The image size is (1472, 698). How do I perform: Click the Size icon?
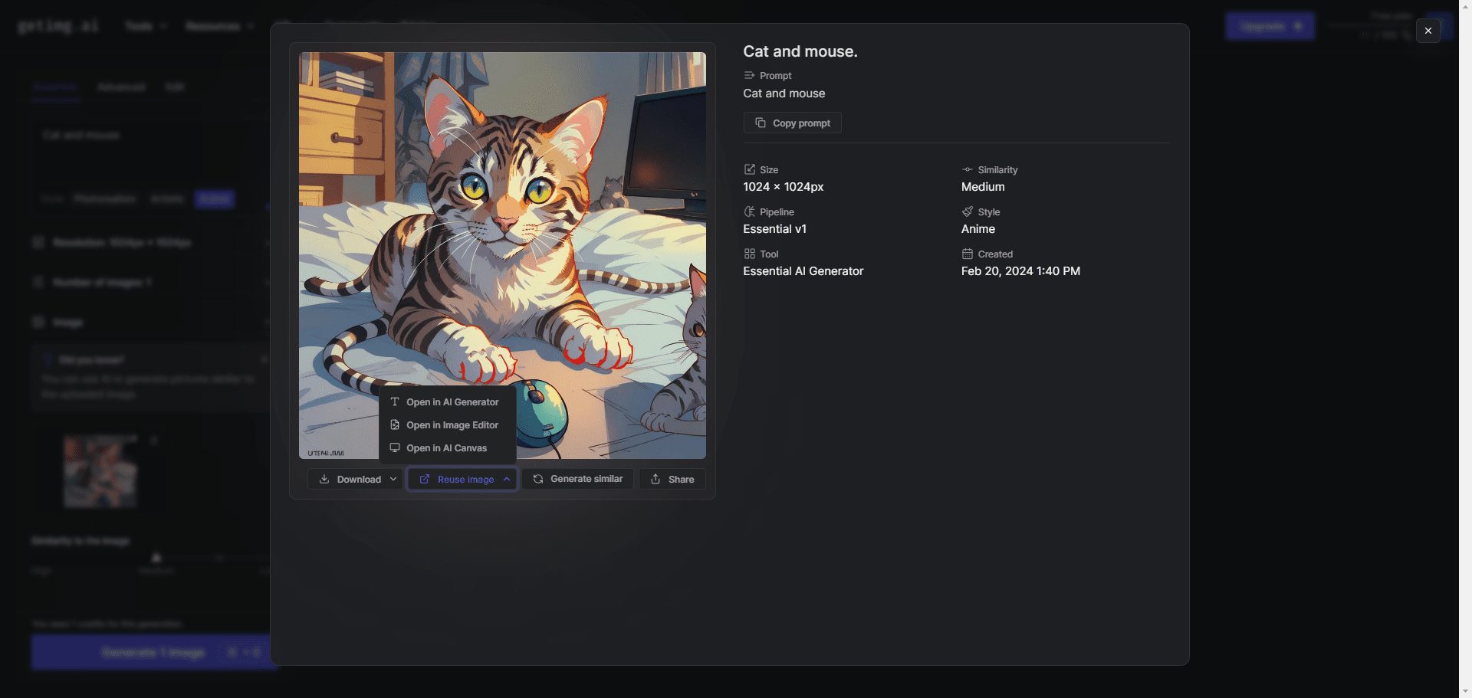click(749, 169)
